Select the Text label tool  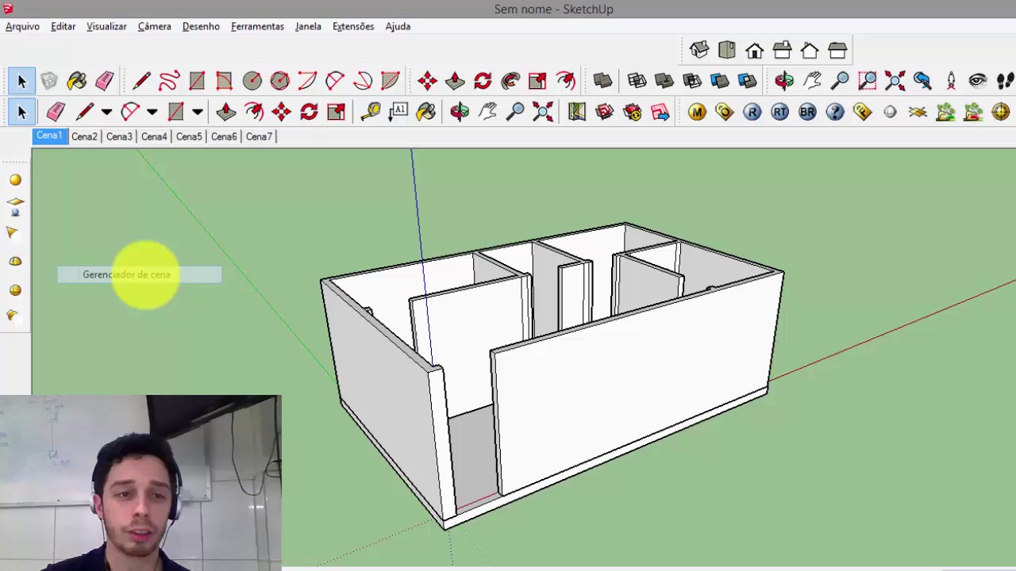tap(398, 112)
